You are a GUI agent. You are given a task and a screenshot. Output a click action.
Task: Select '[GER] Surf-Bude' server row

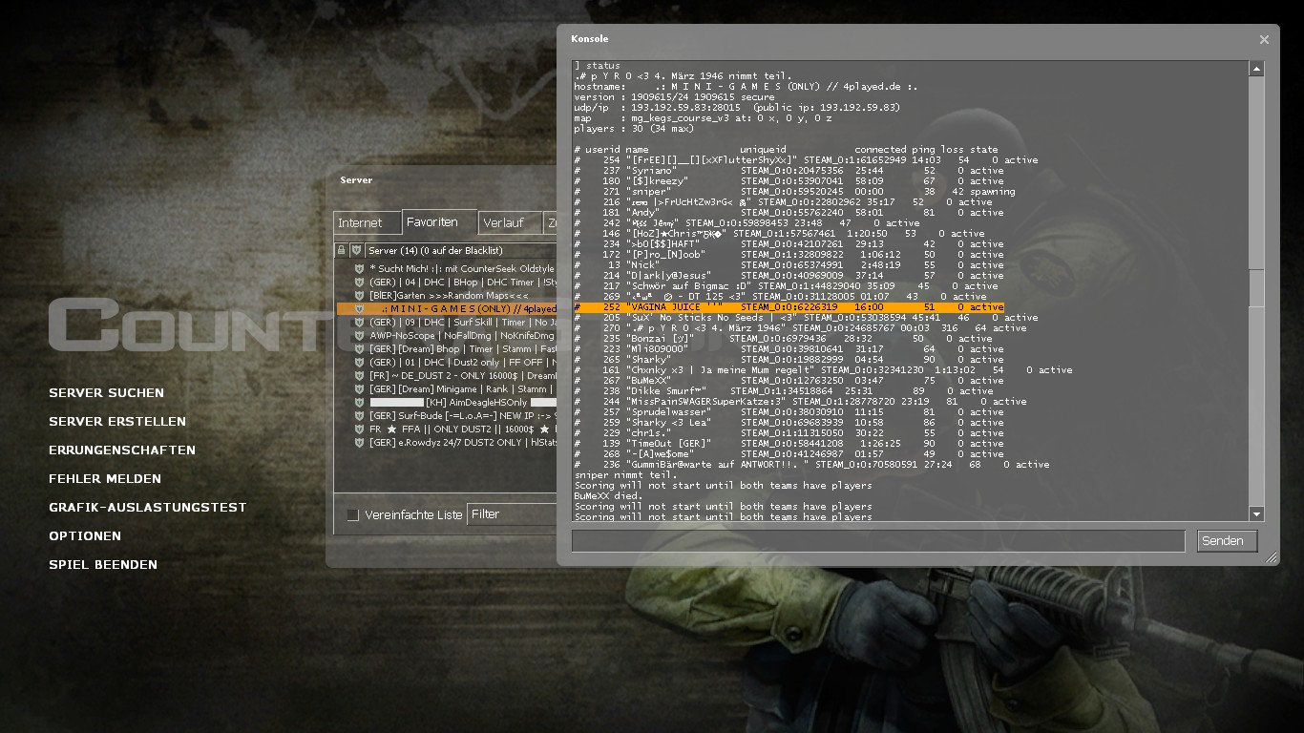pos(447,416)
